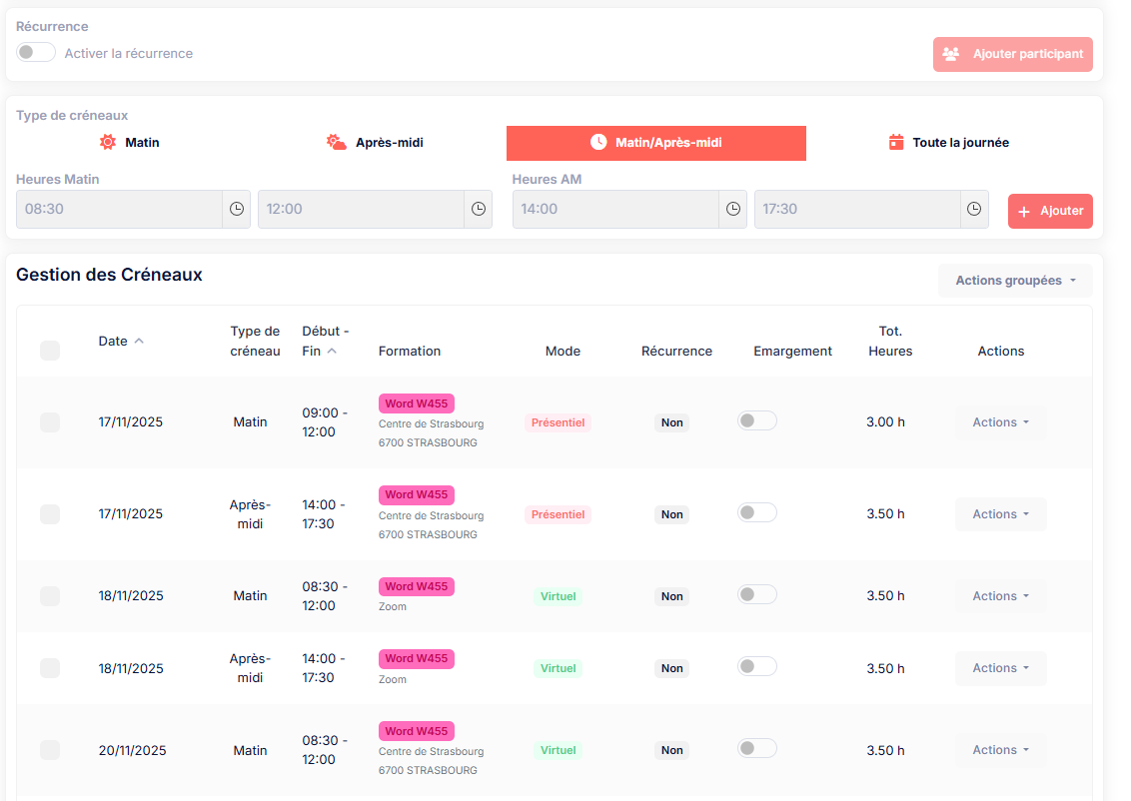The height and width of the screenshot is (801, 1131).
Task: Enable the Activer la récurrence switch
Action: [x=36, y=53]
